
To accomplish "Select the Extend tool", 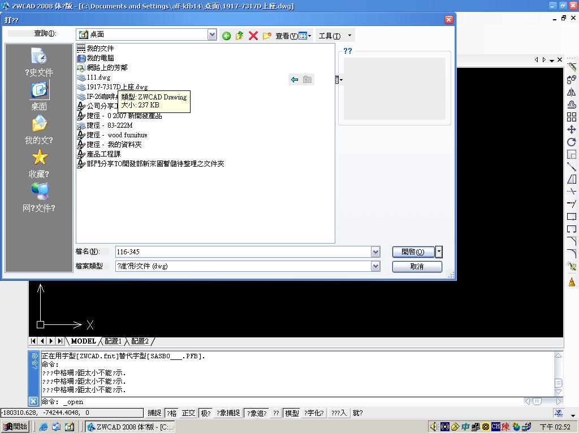I will click(572, 204).
